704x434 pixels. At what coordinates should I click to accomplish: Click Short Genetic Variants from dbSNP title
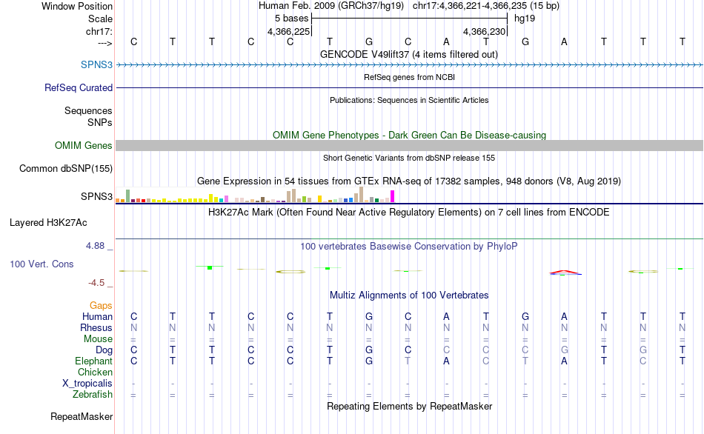coord(409,158)
